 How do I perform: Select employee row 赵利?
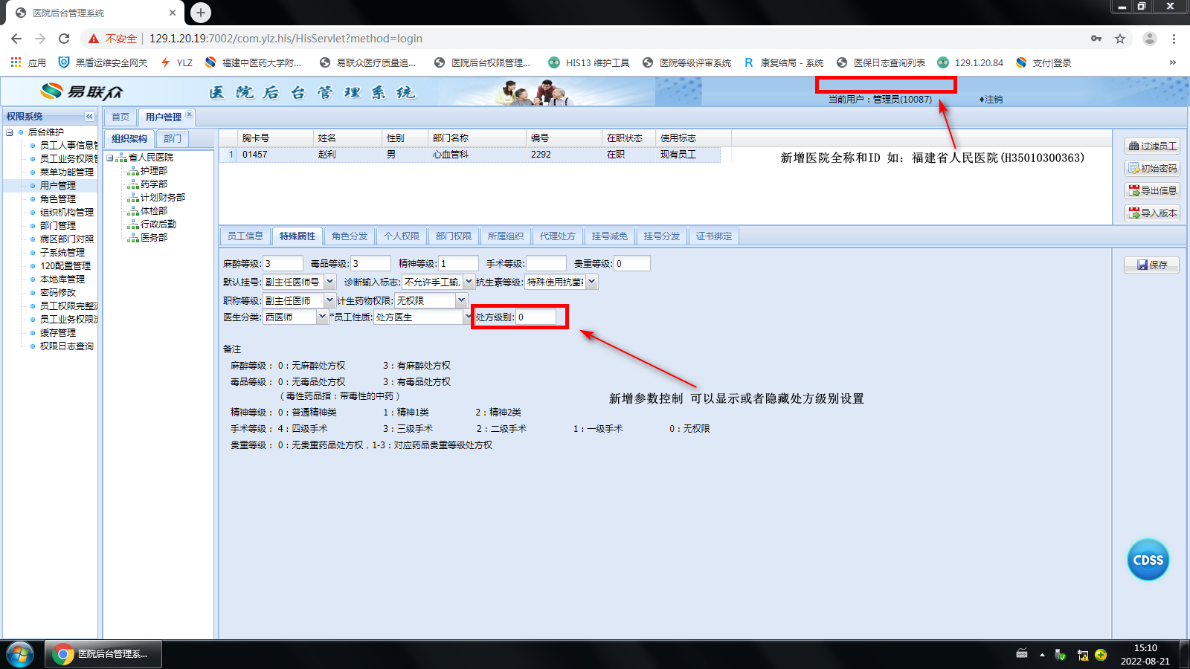tap(469, 155)
